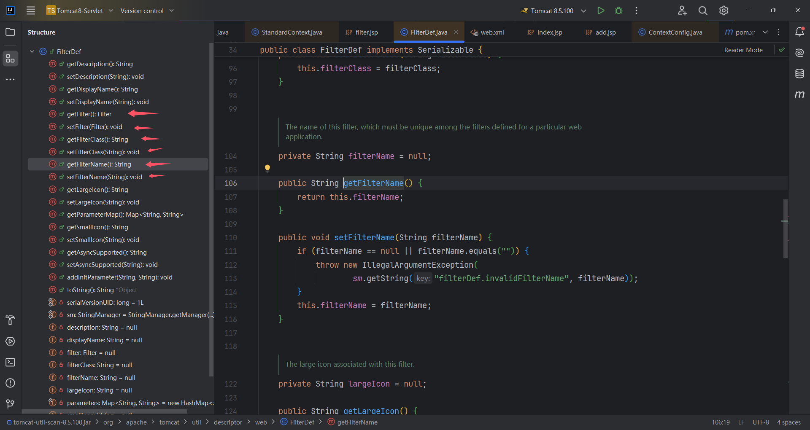Screen dimensions: 810x430
Task: Open the Problems tool window icon
Action: click(x=10, y=383)
